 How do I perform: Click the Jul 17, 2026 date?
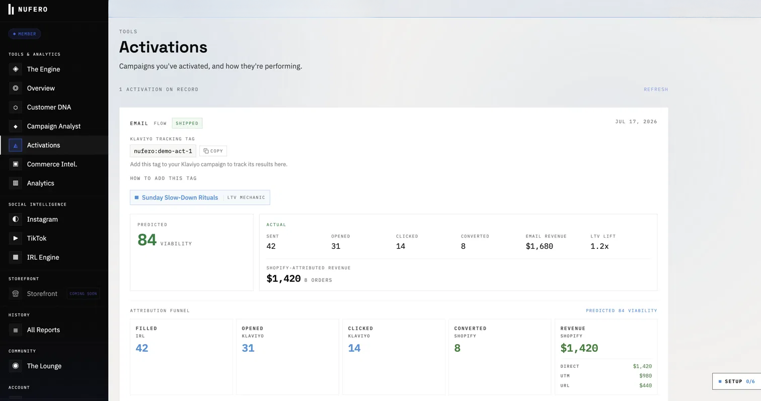(636, 122)
